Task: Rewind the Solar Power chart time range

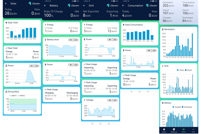Action: [30, 66]
